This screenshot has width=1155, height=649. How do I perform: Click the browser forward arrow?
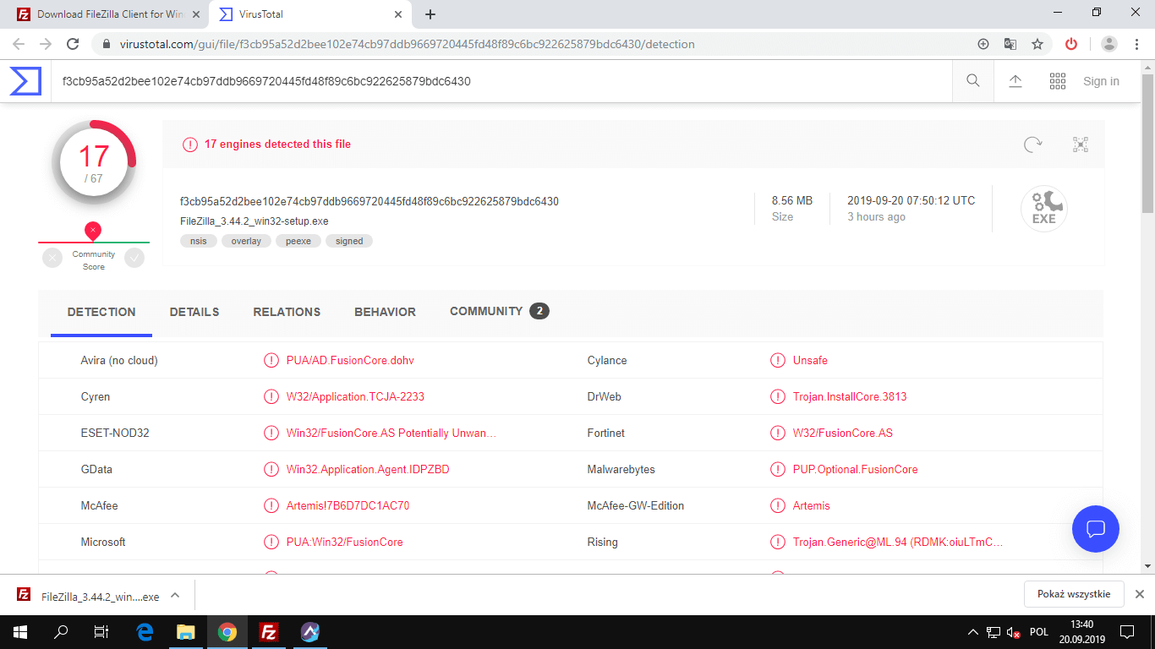tap(46, 44)
